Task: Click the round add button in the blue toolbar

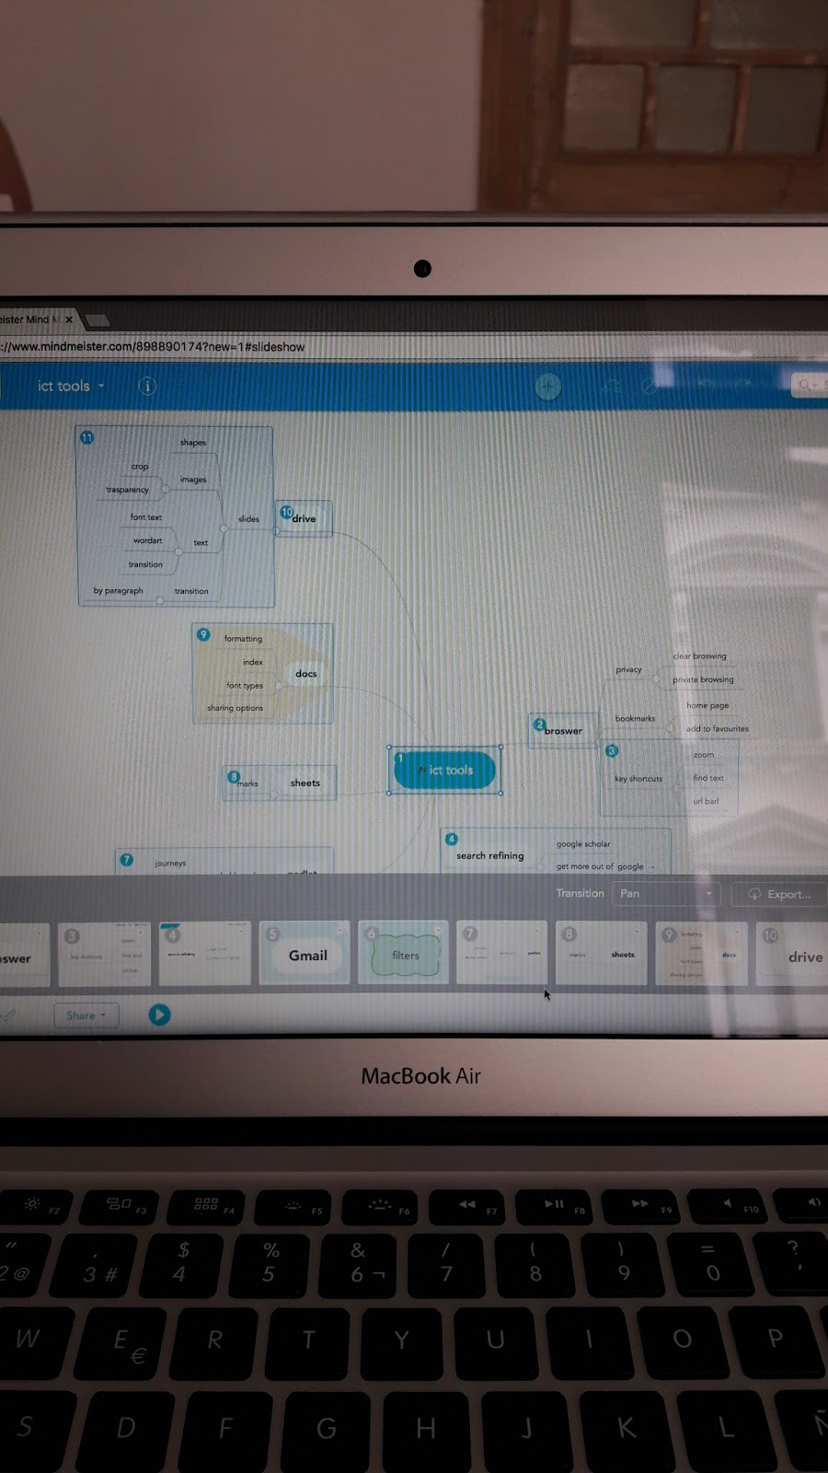Action: pos(548,386)
